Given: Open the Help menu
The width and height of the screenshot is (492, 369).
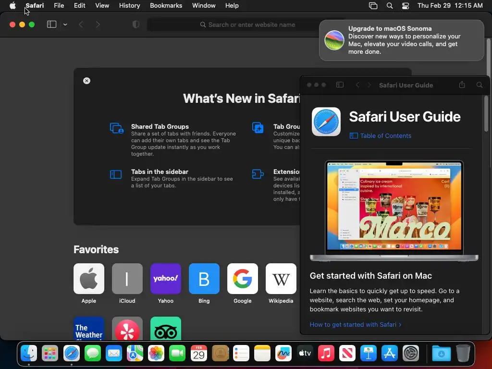Looking at the screenshot, I should coord(232,6).
